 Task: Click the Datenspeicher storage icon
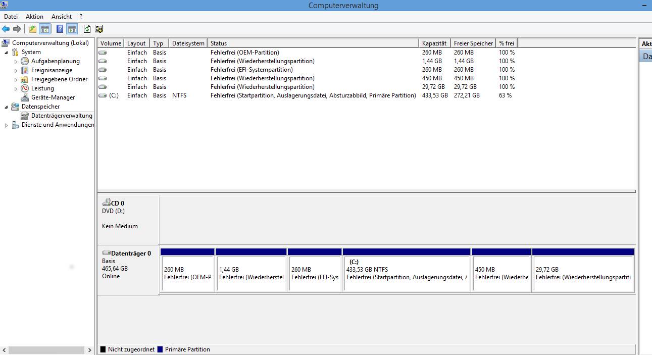15,107
